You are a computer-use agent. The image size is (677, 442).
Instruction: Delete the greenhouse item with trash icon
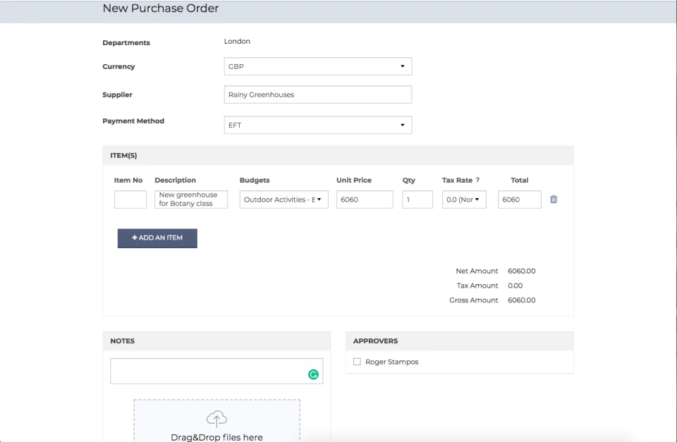pos(554,199)
